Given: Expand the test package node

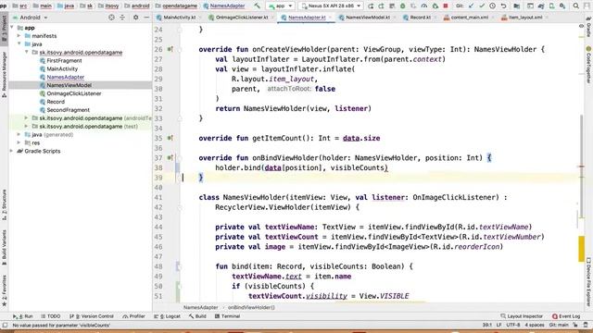Looking at the screenshot, I should tap(27, 126).
